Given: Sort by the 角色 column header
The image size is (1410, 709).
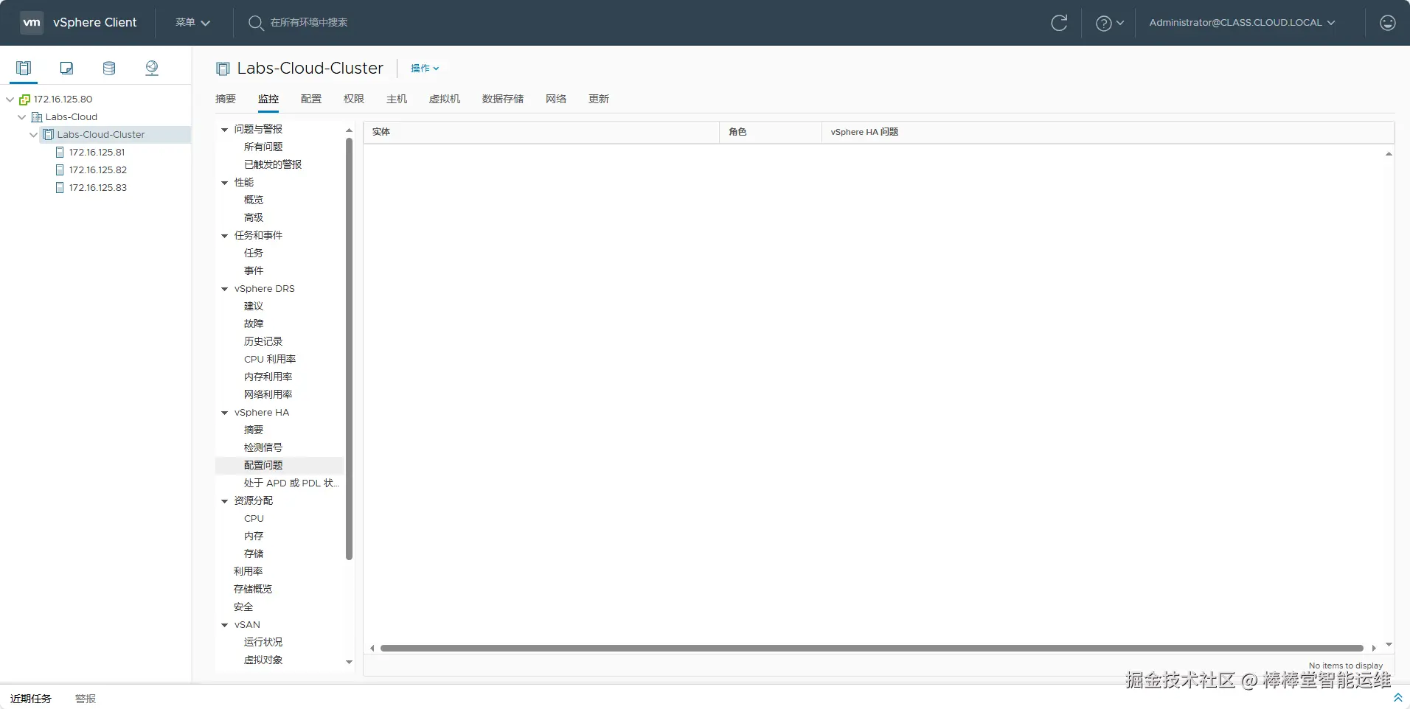Looking at the screenshot, I should pyautogui.click(x=771, y=132).
